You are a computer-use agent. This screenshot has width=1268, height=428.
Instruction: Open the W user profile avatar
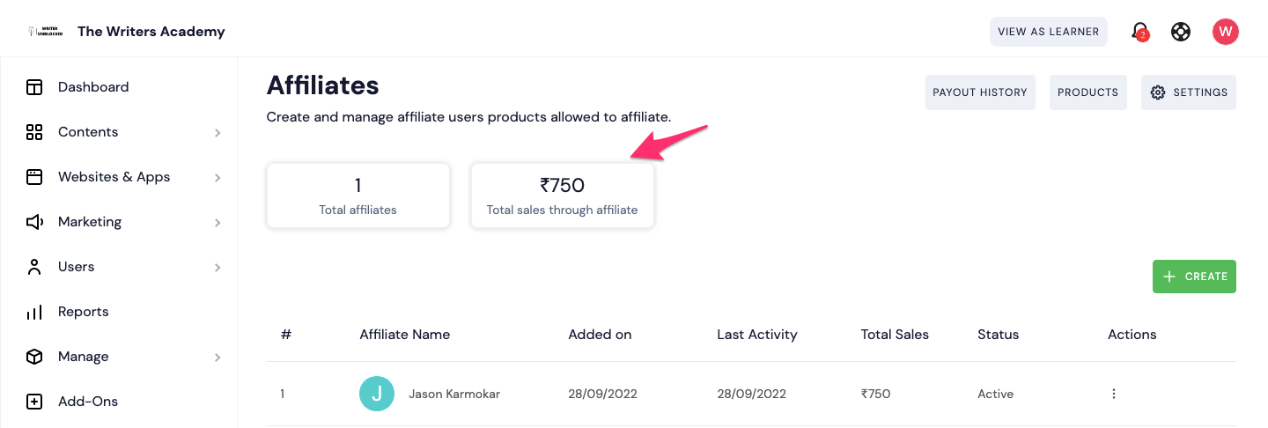click(x=1226, y=32)
